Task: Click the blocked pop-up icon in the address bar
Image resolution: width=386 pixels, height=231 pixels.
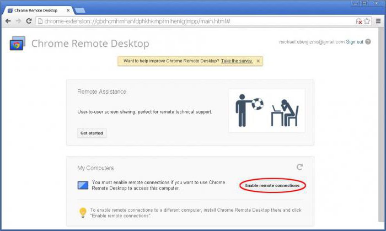Action: click(x=359, y=21)
